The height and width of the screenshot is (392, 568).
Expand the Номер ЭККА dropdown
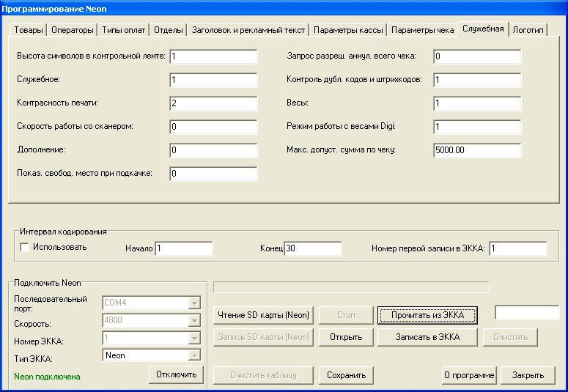[x=194, y=338]
